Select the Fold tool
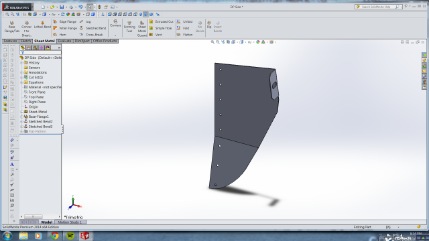429x241 pixels. (183, 28)
